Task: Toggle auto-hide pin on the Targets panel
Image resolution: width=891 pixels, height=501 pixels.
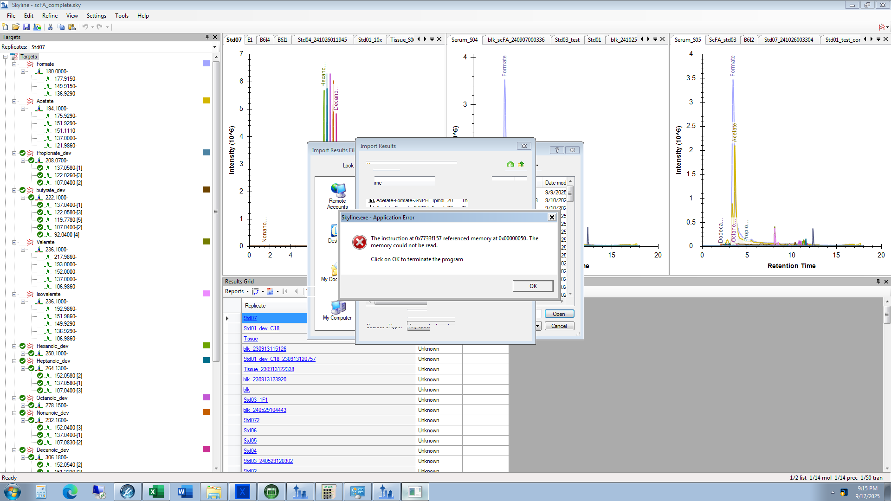Action: (x=207, y=37)
